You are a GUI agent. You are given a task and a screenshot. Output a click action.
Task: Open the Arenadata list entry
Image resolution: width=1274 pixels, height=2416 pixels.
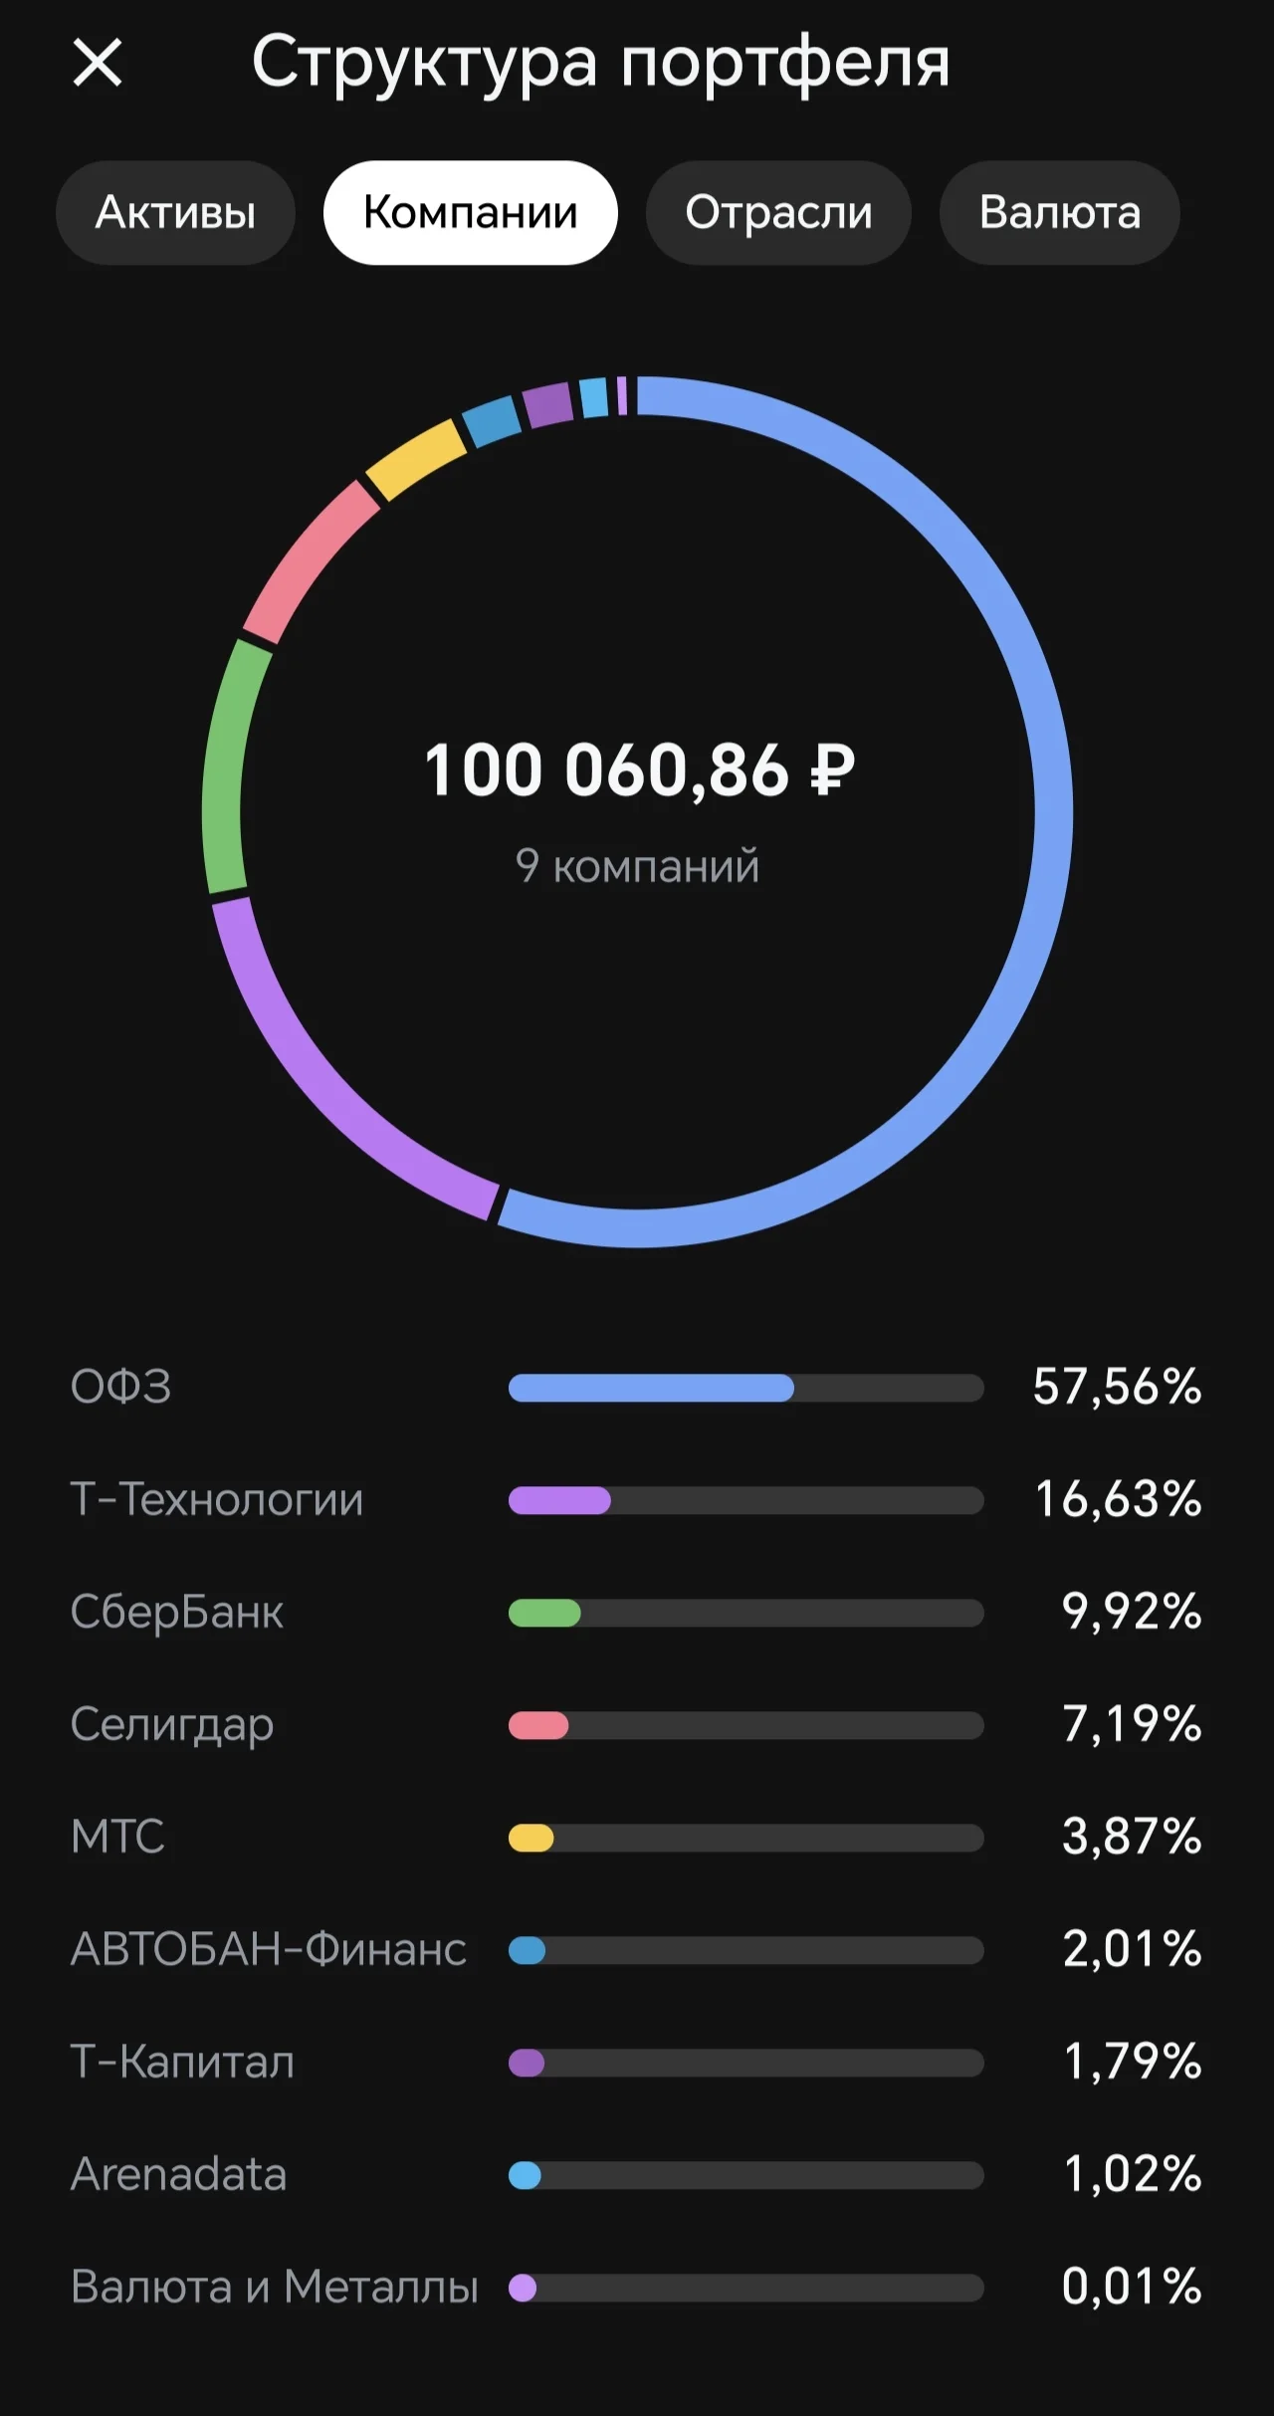(x=637, y=2174)
